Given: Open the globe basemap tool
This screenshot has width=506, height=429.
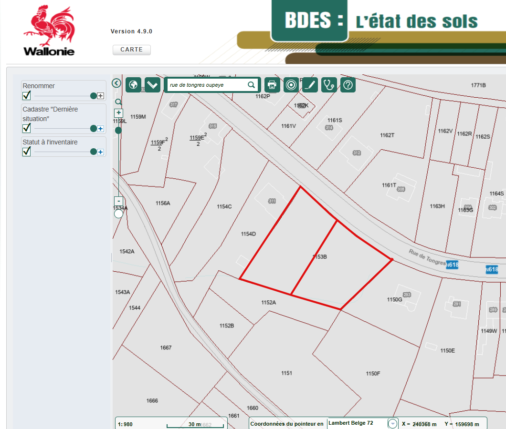Looking at the screenshot, I should 133,85.
